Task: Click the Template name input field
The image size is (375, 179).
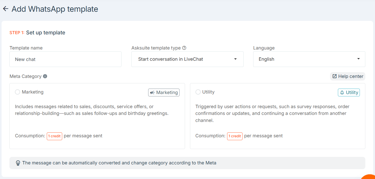Action: pyautogui.click(x=66, y=59)
